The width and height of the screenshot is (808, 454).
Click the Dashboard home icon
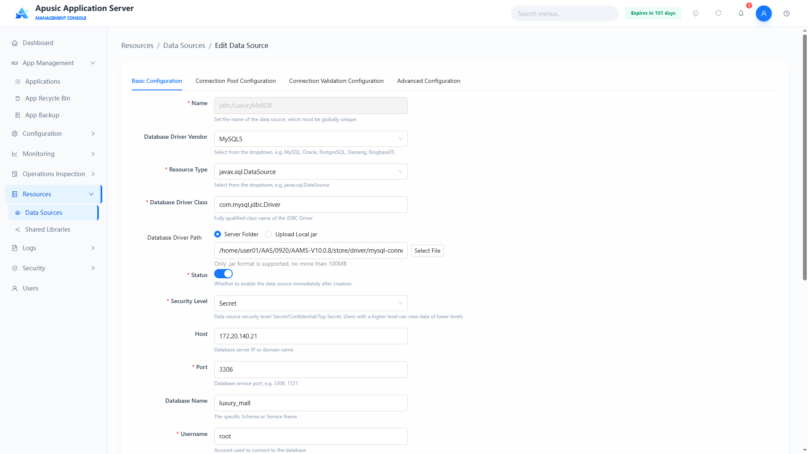(15, 43)
